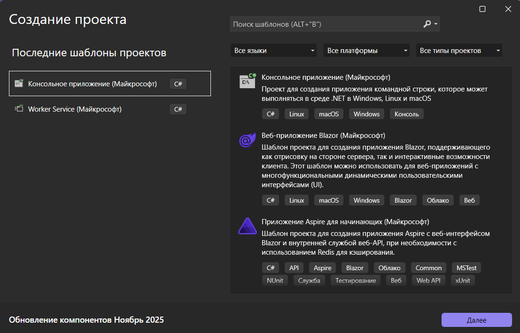Viewport: 520px width, 333px height.
Task: Click the Console App template icon in list
Action: pyautogui.click(x=248, y=82)
